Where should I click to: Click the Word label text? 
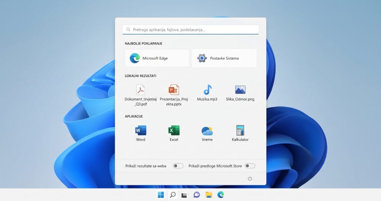pos(141,140)
